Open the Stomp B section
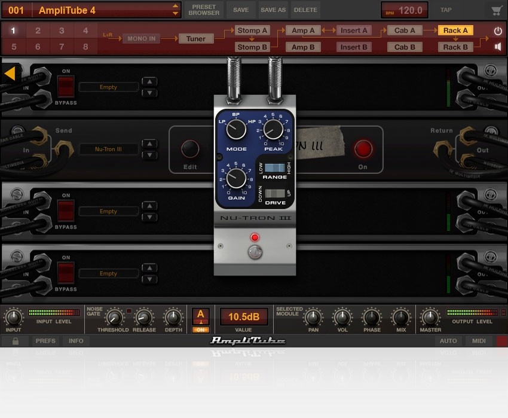 coord(252,47)
